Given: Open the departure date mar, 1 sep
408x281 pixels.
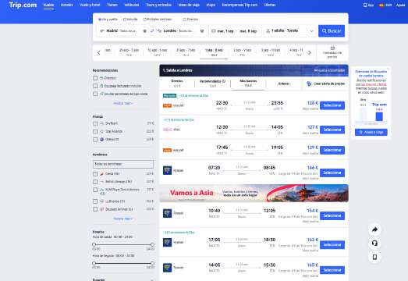Looking at the screenshot, I should (x=225, y=31).
